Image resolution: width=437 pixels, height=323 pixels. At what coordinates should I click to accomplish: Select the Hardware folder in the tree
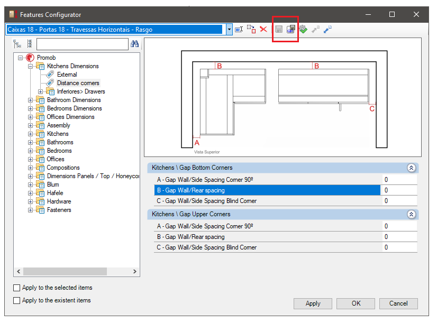click(59, 201)
